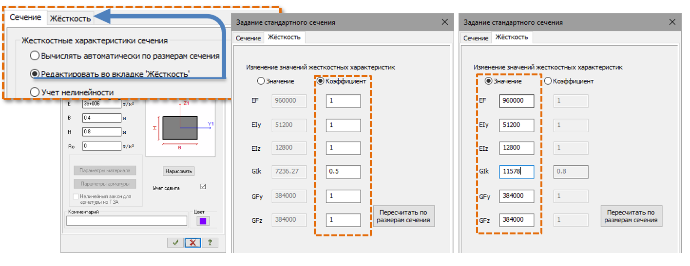Viewport: 690px width, 266px height.
Task: Cancel the dialog with the red X icon
Action: pyautogui.click(x=192, y=243)
